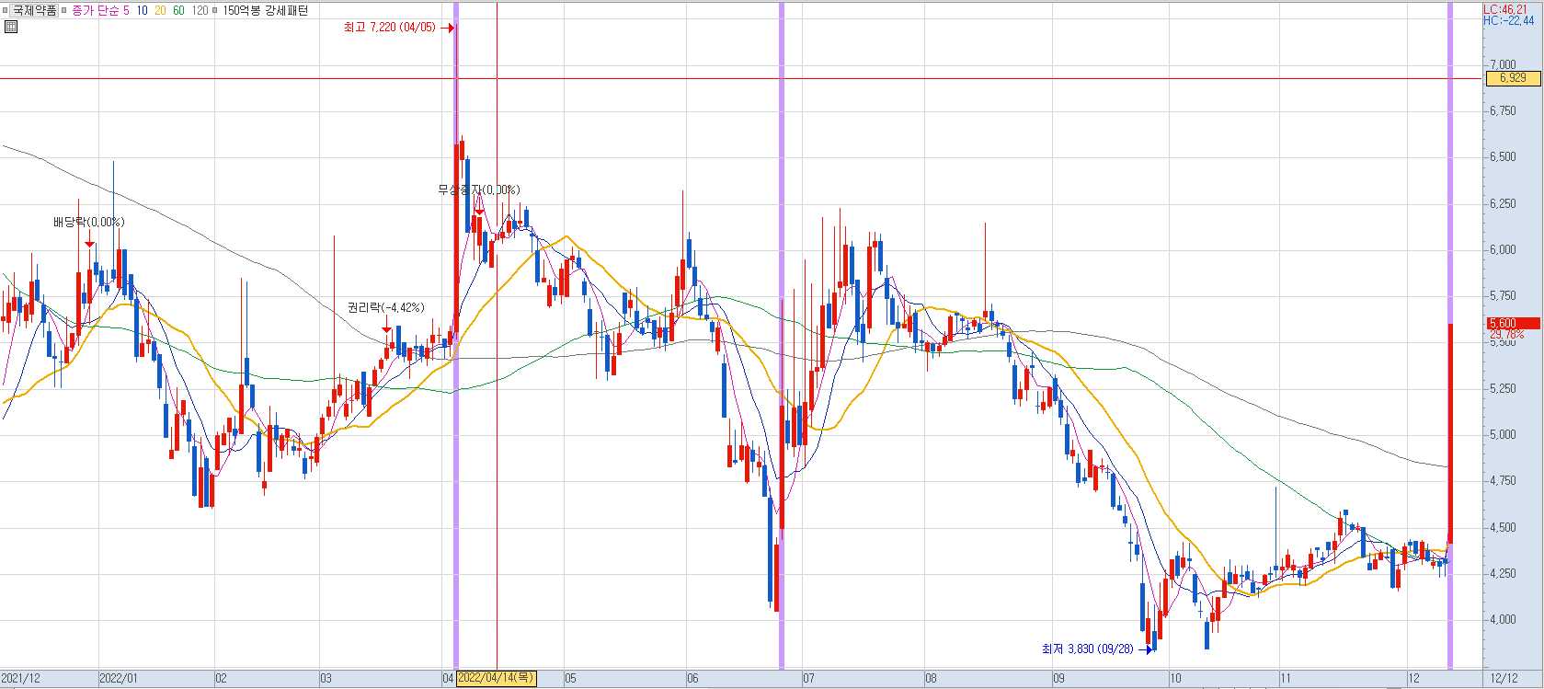Click the 배당락(0.00%) event annotation

point(88,222)
